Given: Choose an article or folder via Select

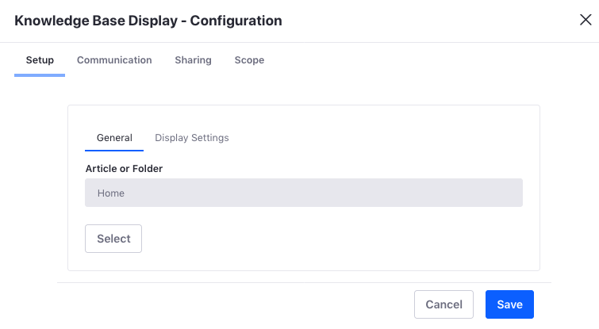Looking at the screenshot, I should tap(113, 239).
